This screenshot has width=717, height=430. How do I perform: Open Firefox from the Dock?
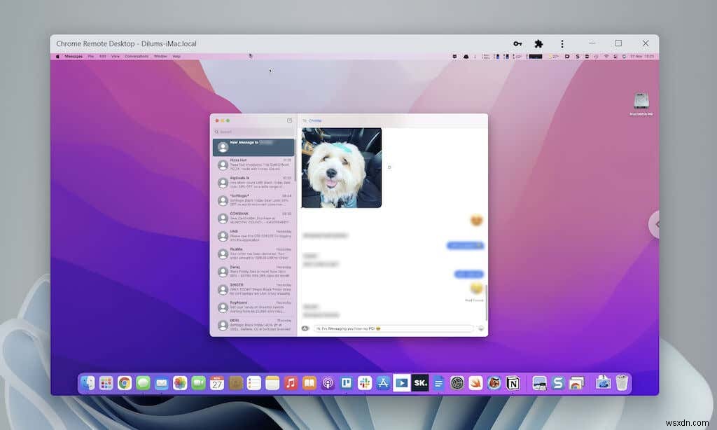tap(494, 383)
